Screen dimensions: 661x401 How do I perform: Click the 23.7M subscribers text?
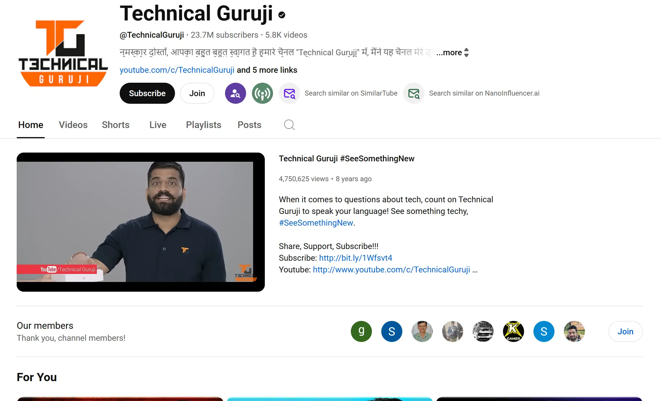(x=224, y=35)
